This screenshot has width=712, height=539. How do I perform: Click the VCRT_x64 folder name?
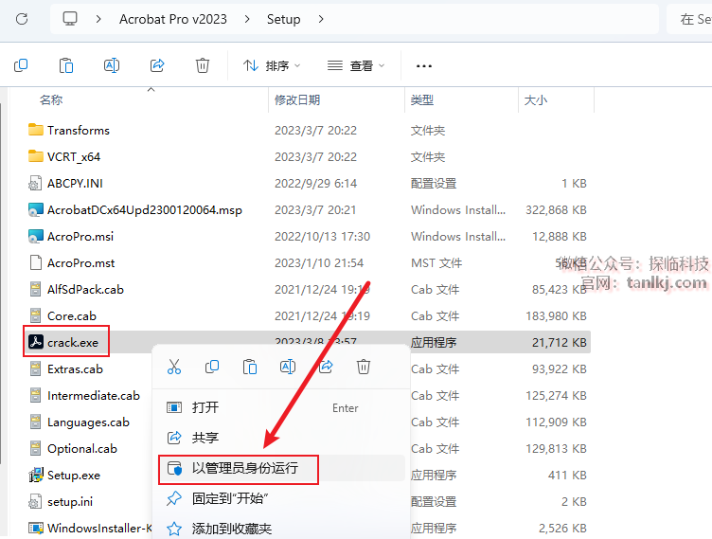(x=74, y=157)
